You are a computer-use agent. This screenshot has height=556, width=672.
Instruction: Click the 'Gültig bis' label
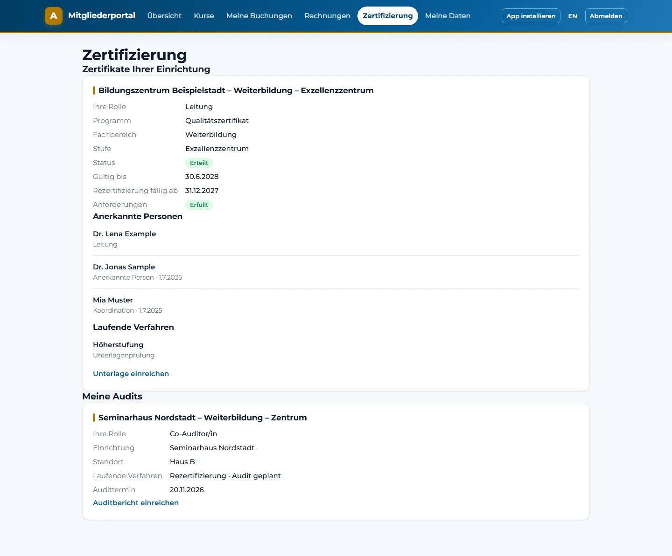[110, 177]
